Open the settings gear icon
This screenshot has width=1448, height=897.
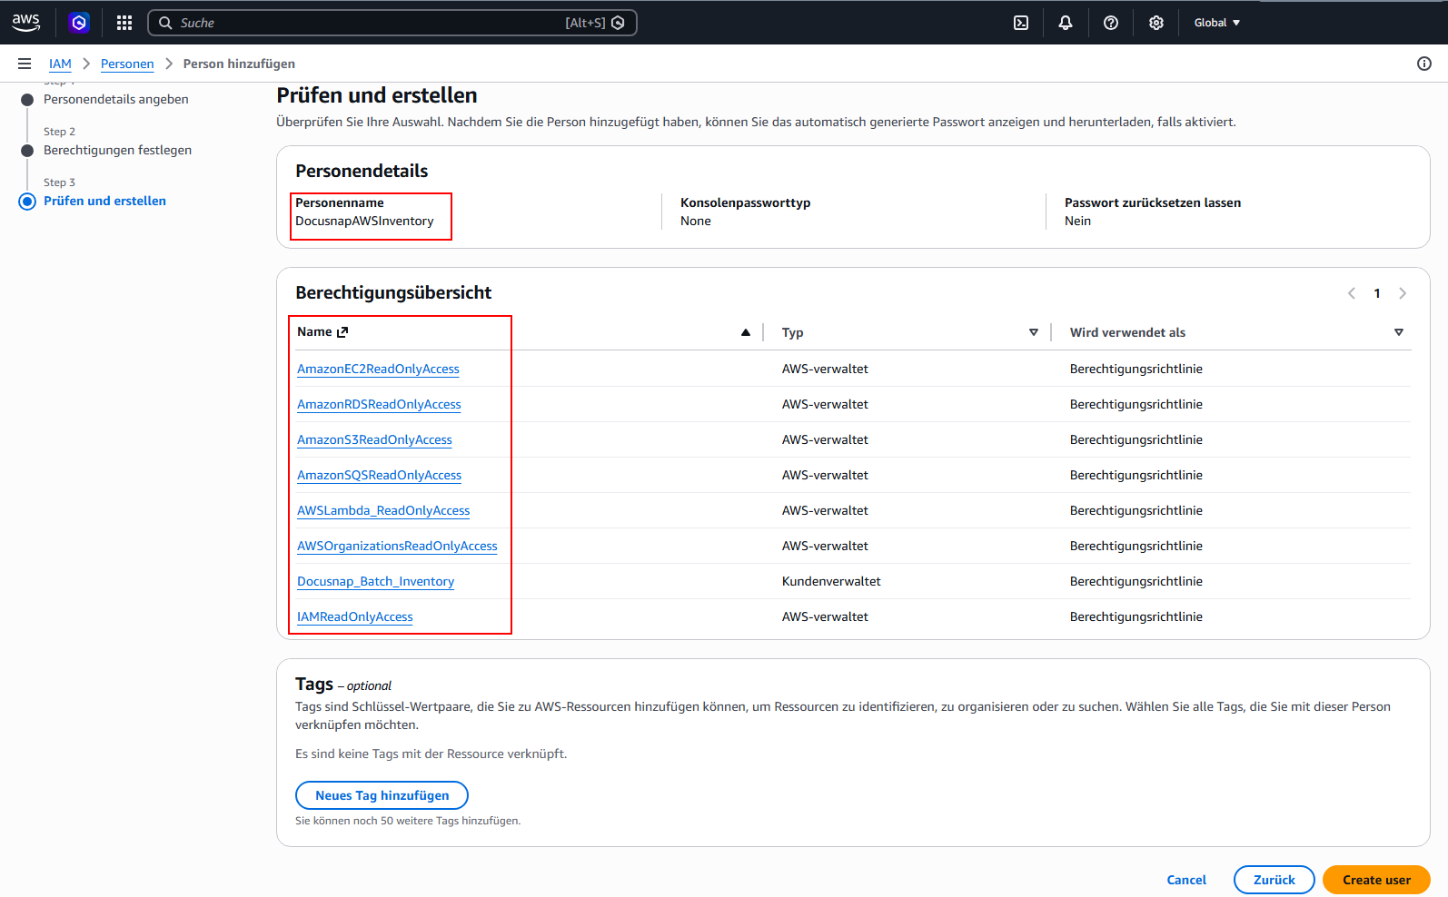pyautogui.click(x=1156, y=23)
